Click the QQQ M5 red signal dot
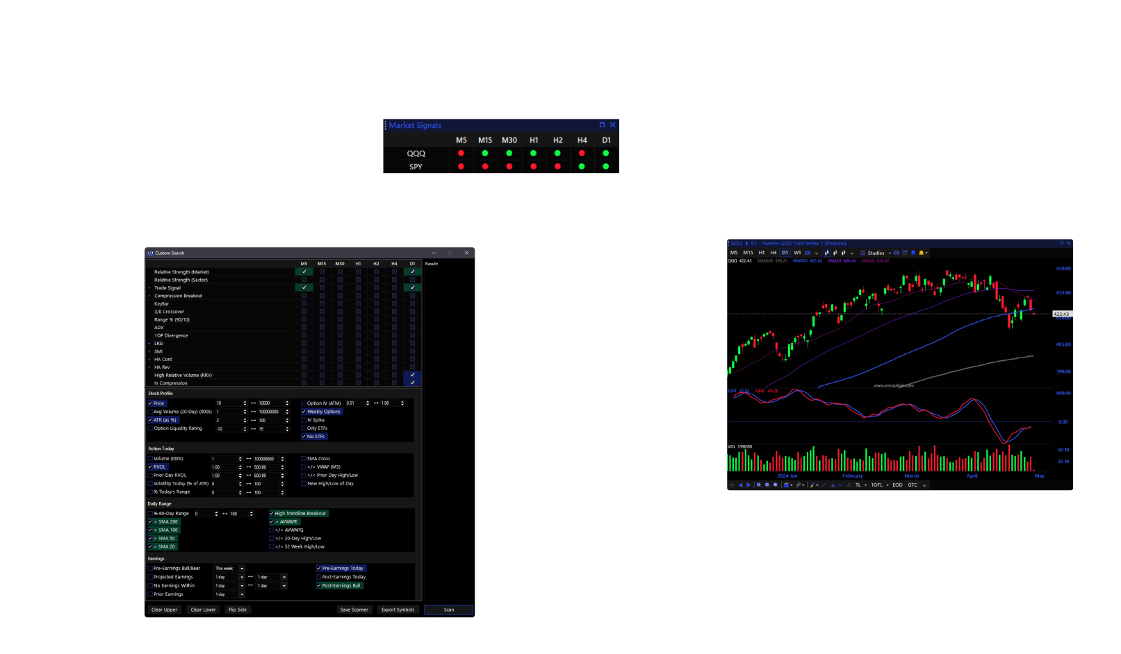The image size is (1121, 654). (461, 153)
